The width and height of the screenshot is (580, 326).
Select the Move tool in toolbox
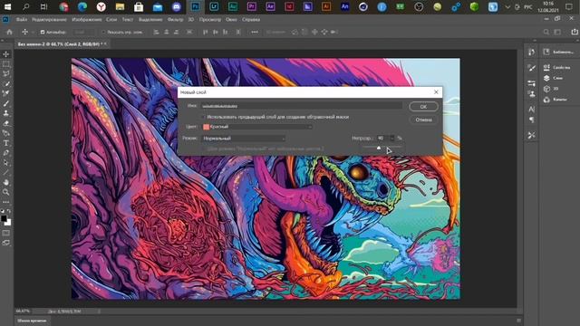[6, 54]
